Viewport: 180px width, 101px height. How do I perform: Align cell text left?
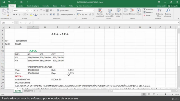[41, 14]
